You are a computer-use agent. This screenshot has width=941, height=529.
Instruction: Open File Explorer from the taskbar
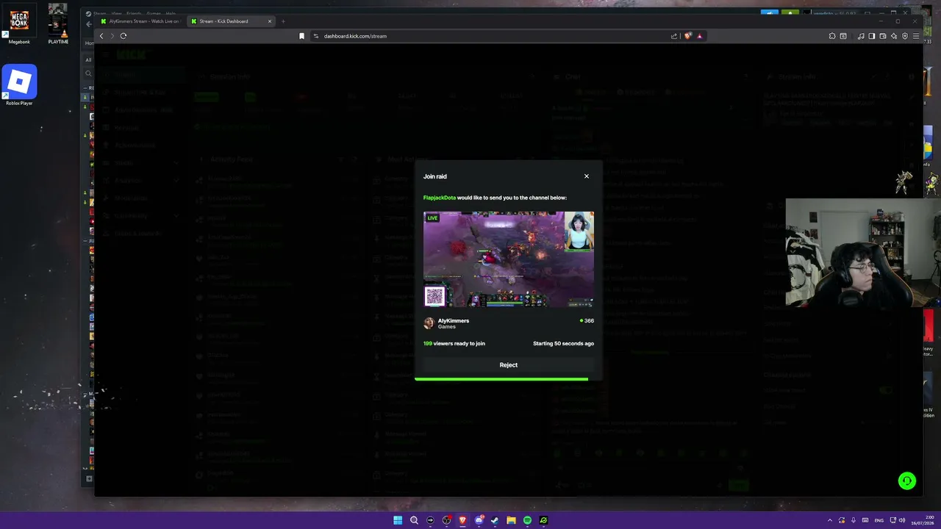pyautogui.click(x=511, y=520)
